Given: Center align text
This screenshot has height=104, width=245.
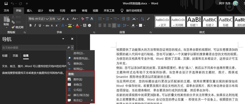Looking at the screenshot, I should coord(105,25).
